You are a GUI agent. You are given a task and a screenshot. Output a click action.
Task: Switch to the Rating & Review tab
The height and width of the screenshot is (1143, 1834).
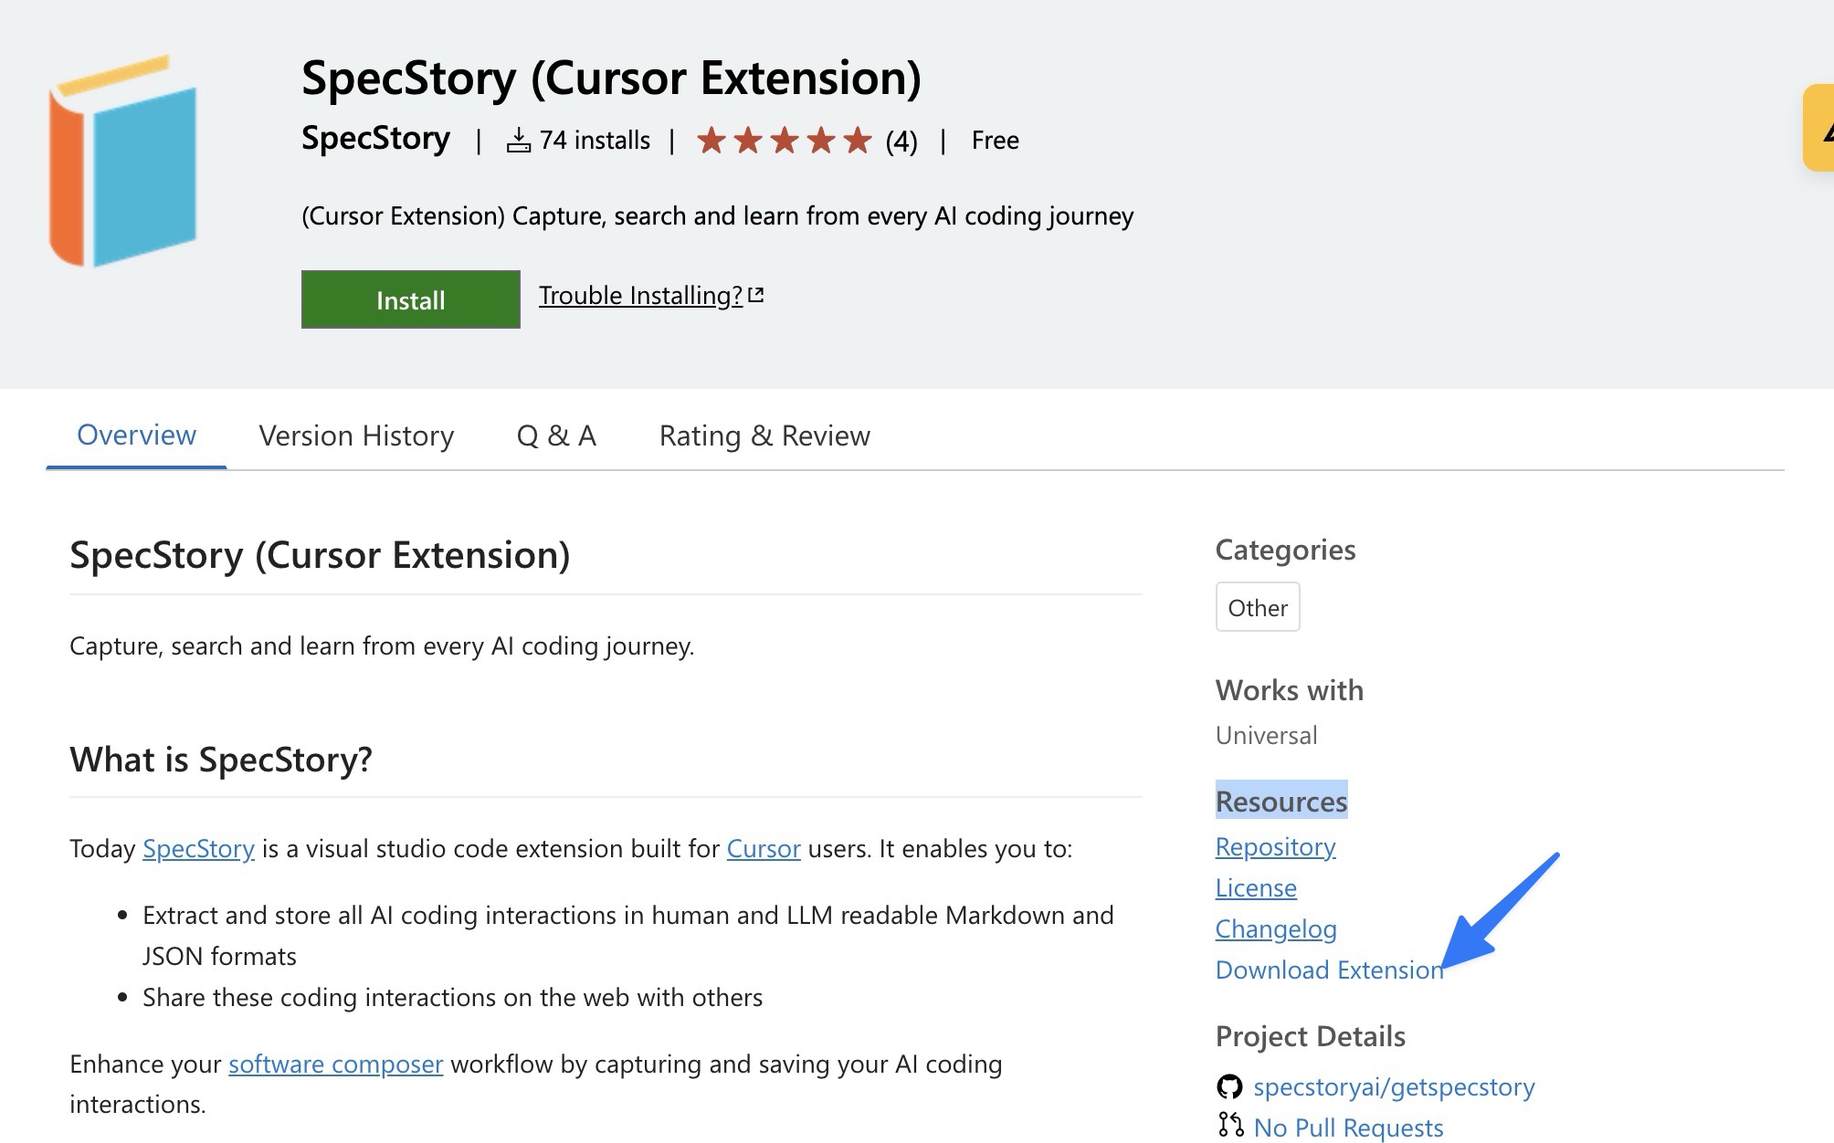tap(764, 434)
